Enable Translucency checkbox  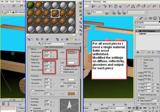33,90
